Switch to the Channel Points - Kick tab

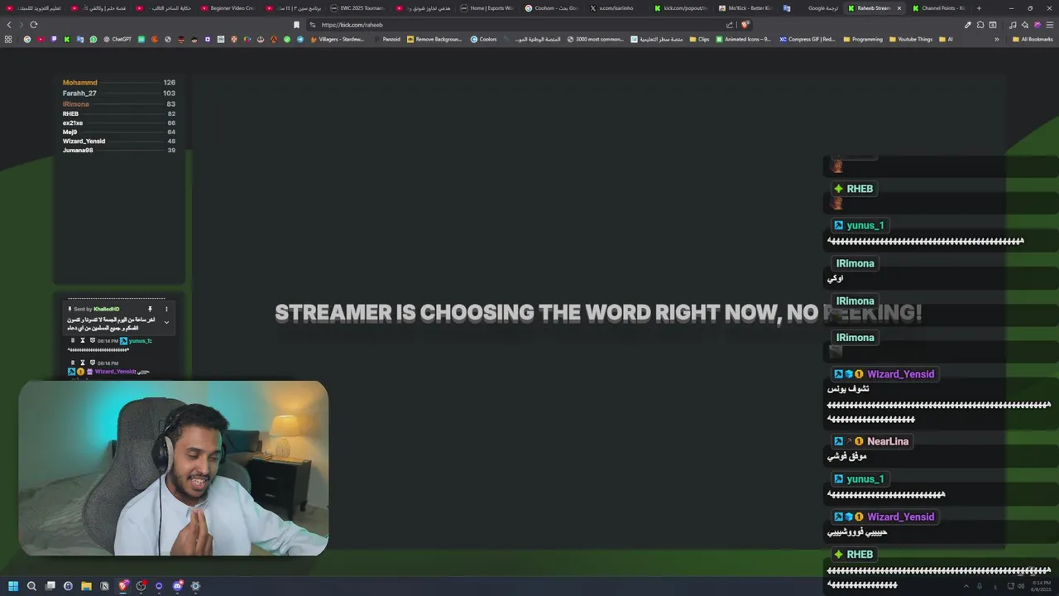(939, 8)
